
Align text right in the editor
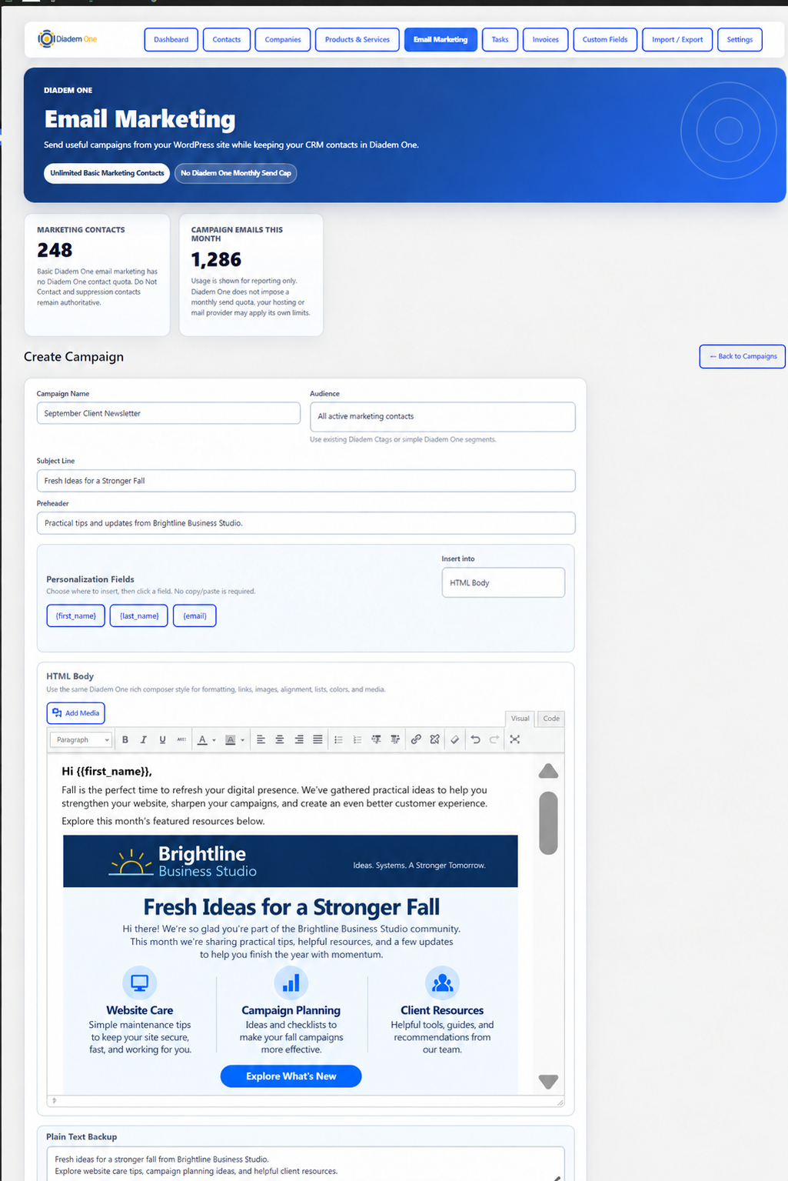tap(299, 739)
